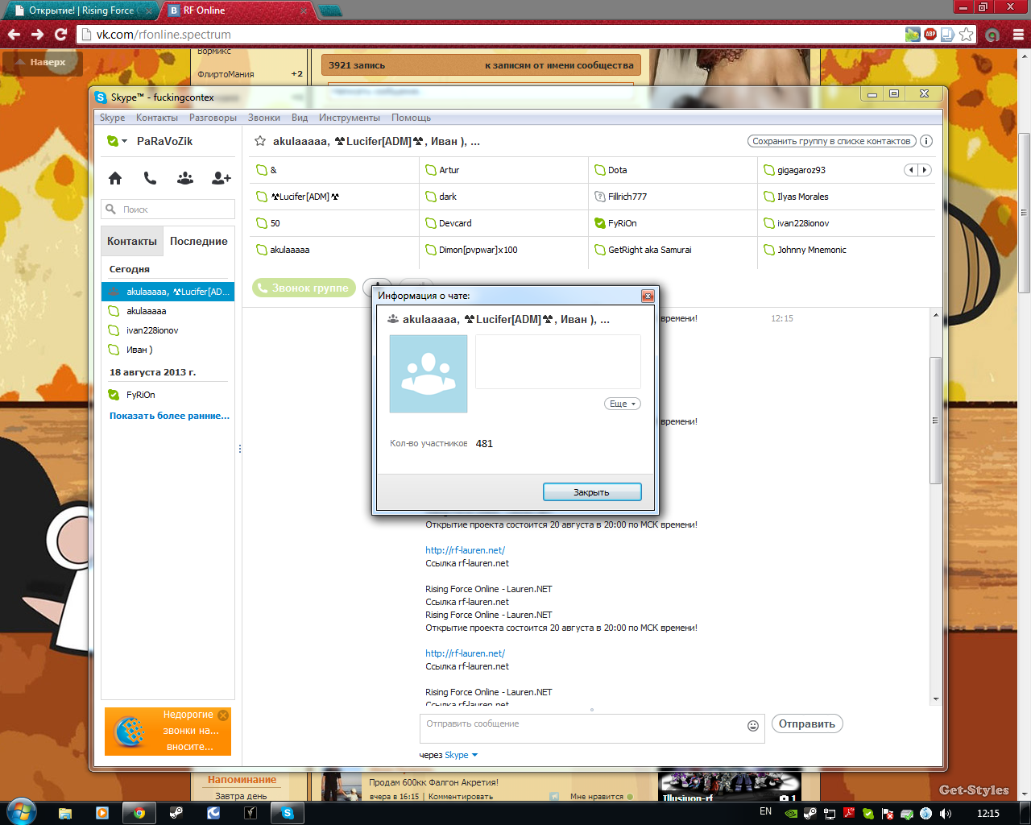Open the Помощь menu
1031x825 pixels.
(x=411, y=118)
